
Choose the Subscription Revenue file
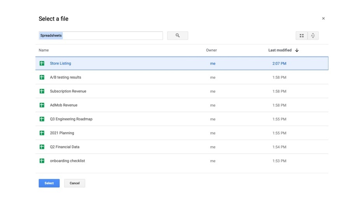[x=68, y=91]
